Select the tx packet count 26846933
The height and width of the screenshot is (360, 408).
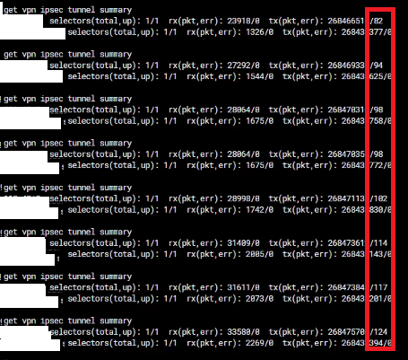346,66
